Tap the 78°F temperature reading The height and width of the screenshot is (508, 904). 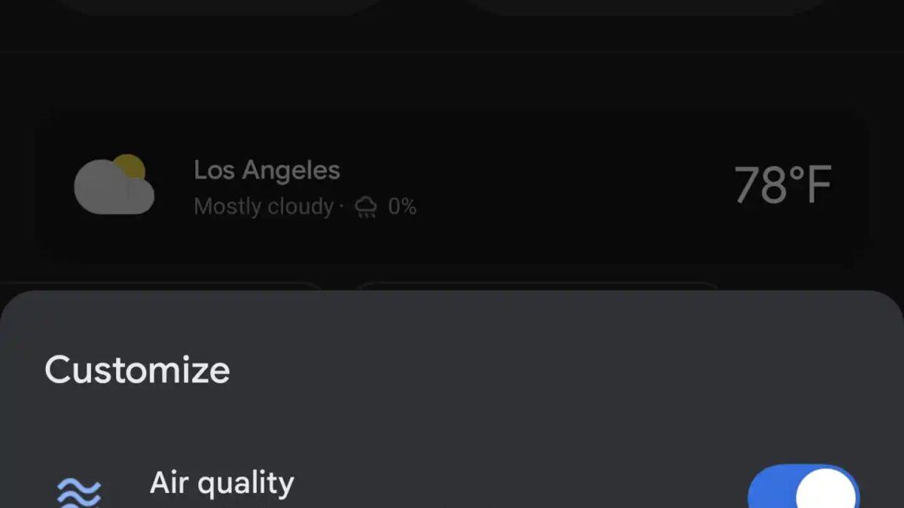pyautogui.click(x=783, y=185)
